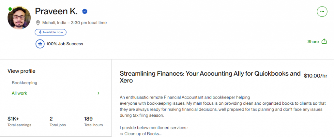Viewport: 334px width, 137px height.
Task: Click the Share link
Action: pyautogui.click(x=313, y=41)
